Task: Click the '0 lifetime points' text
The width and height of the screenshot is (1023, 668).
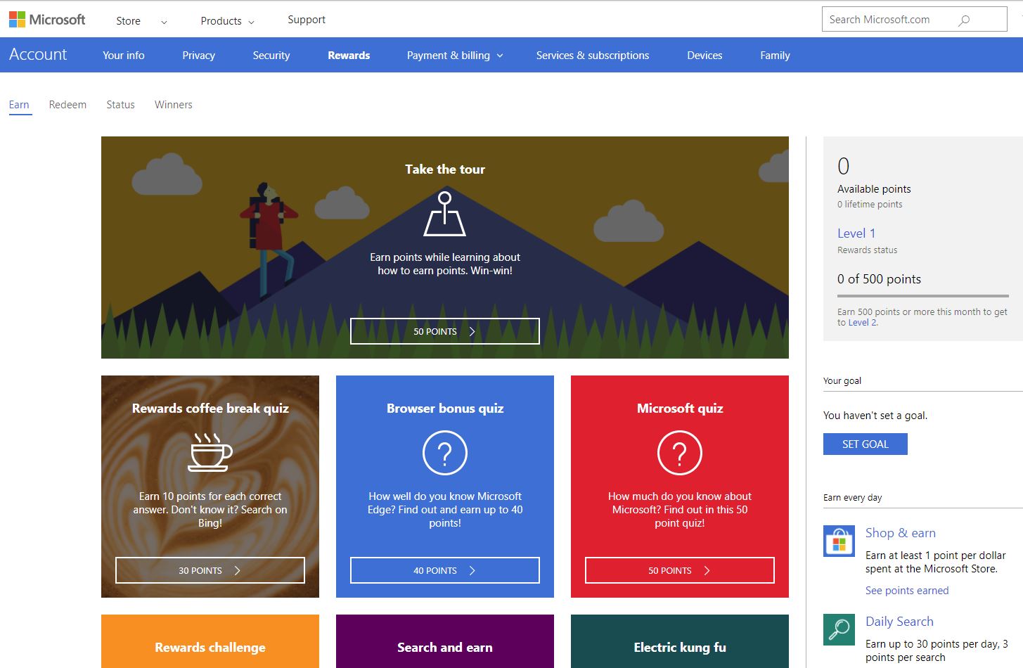Action: (870, 205)
